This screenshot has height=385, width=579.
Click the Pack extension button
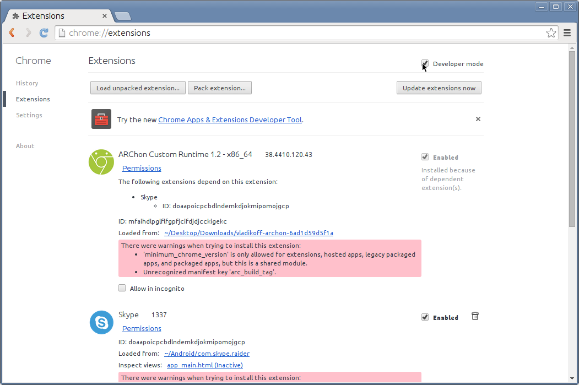220,88
